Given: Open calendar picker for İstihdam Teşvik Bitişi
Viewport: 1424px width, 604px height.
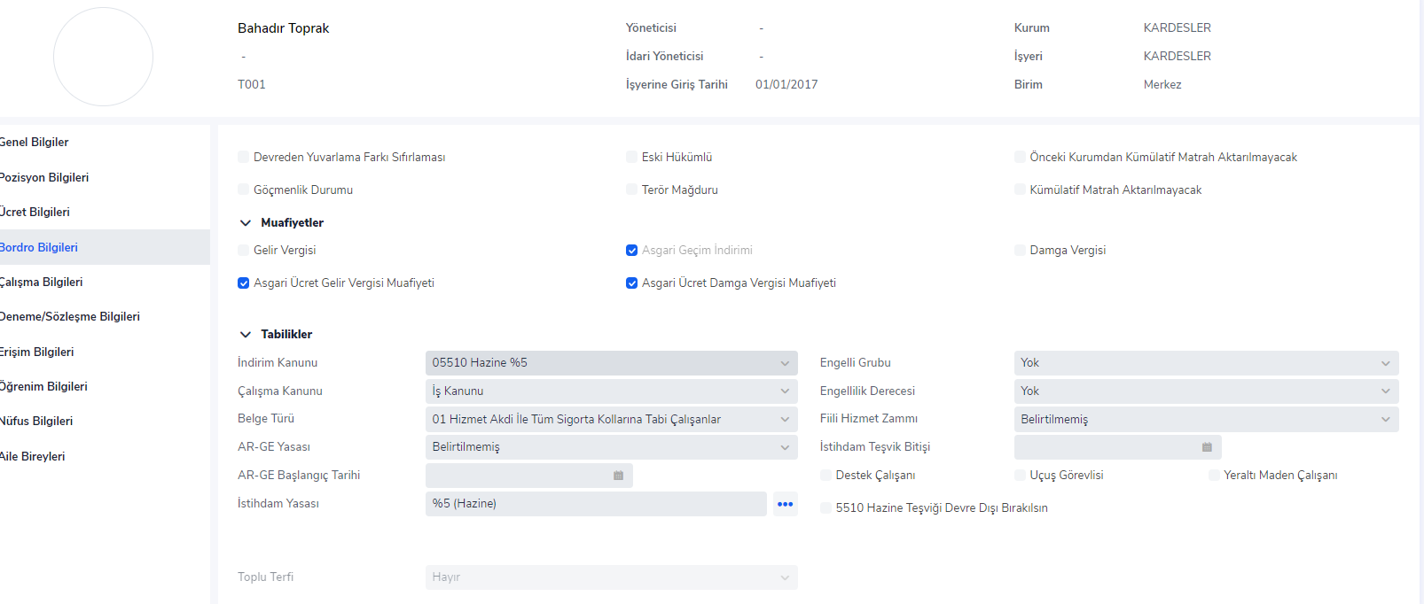Looking at the screenshot, I should click(1206, 447).
